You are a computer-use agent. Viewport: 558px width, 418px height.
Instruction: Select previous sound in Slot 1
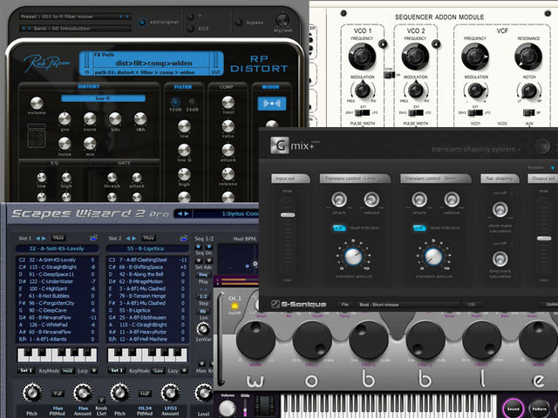point(37,238)
